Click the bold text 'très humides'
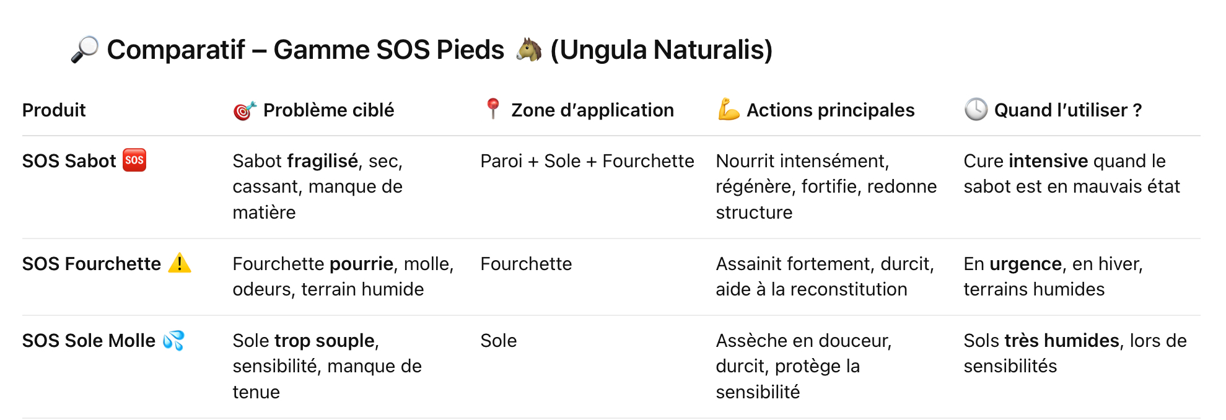Image resolution: width=1226 pixels, height=420 pixels. click(1062, 341)
